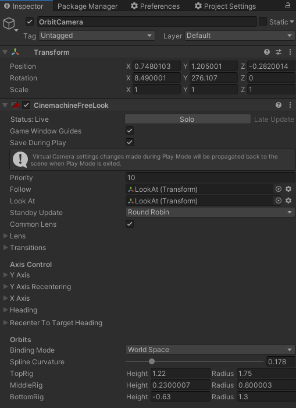This screenshot has height=408, width=296.
Task: Open CinemachineFreeLook component kebab menu
Action: pos(290,105)
